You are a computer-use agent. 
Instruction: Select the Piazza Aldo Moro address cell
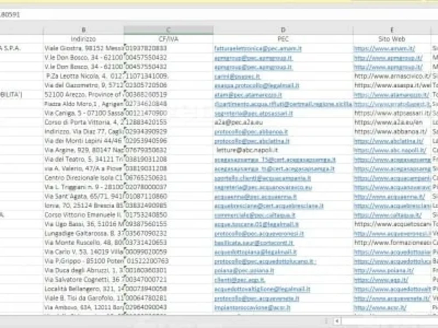(x=84, y=104)
